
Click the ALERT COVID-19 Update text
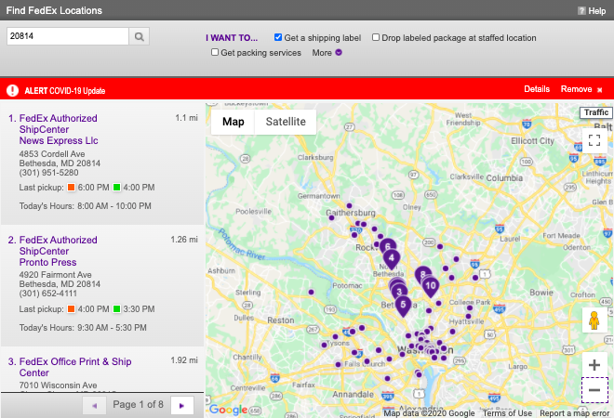pyautogui.click(x=64, y=91)
